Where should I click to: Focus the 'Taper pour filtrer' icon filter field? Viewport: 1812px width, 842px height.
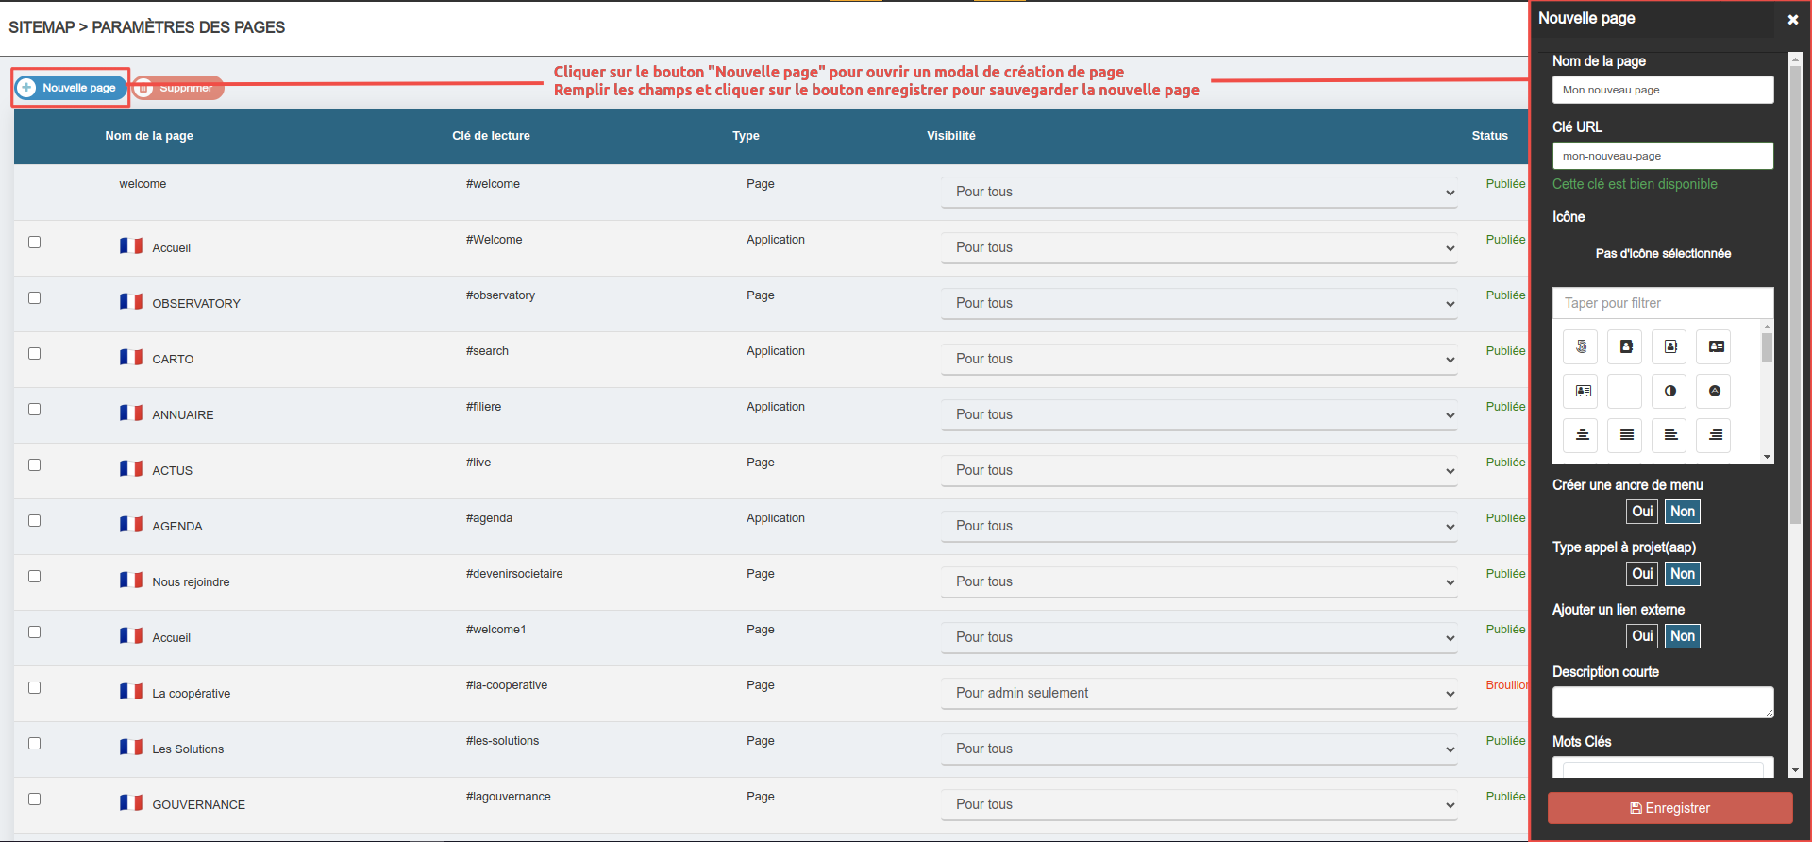(1662, 303)
